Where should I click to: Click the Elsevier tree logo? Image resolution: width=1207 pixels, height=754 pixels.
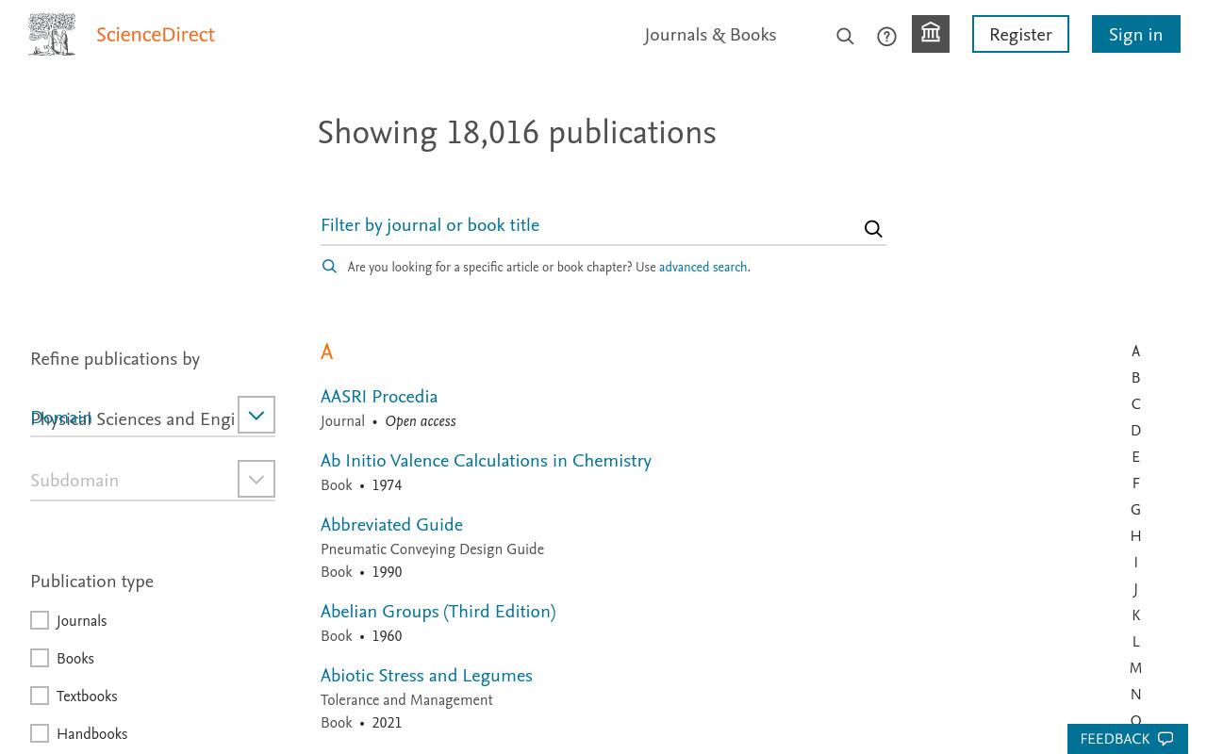52,35
